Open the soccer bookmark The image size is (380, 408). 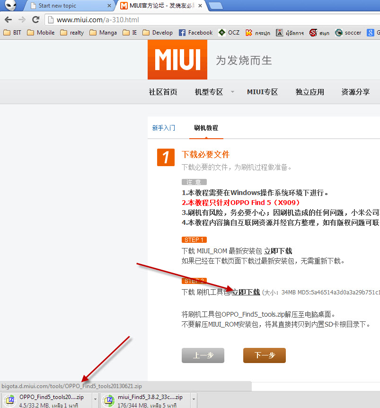point(348,33)
